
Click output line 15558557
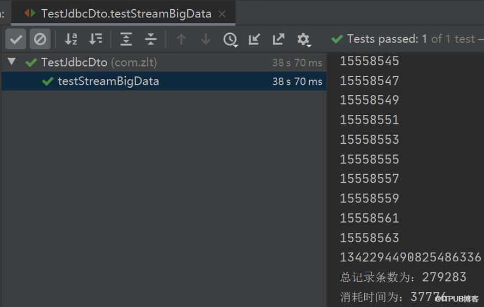370,179
